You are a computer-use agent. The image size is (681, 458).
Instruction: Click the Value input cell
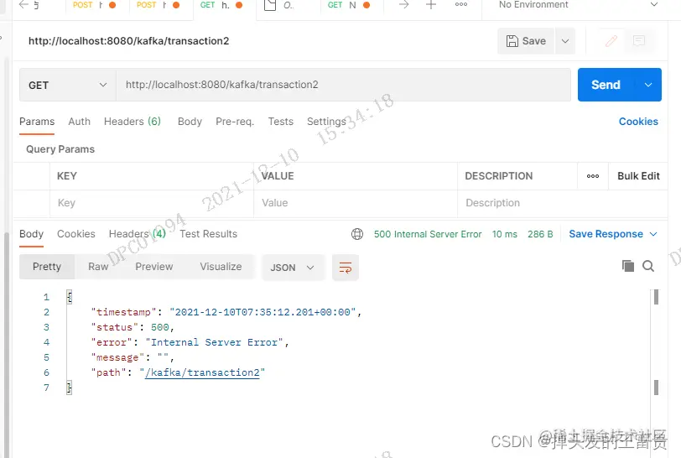pyautogui.click(x=356, y=203)
